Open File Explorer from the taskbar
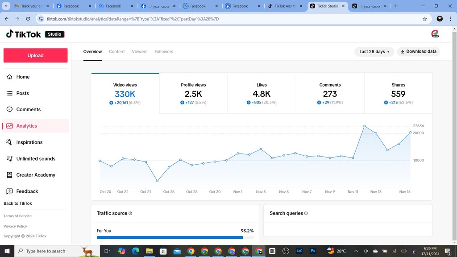Screen dimensions: 457x257 click(x=149, y=251)
